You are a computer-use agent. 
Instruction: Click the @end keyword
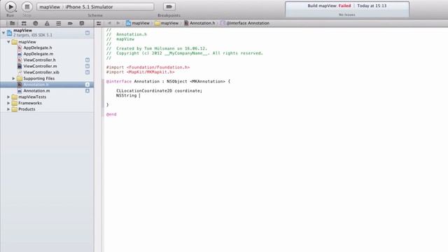click(x=111, y=114)
